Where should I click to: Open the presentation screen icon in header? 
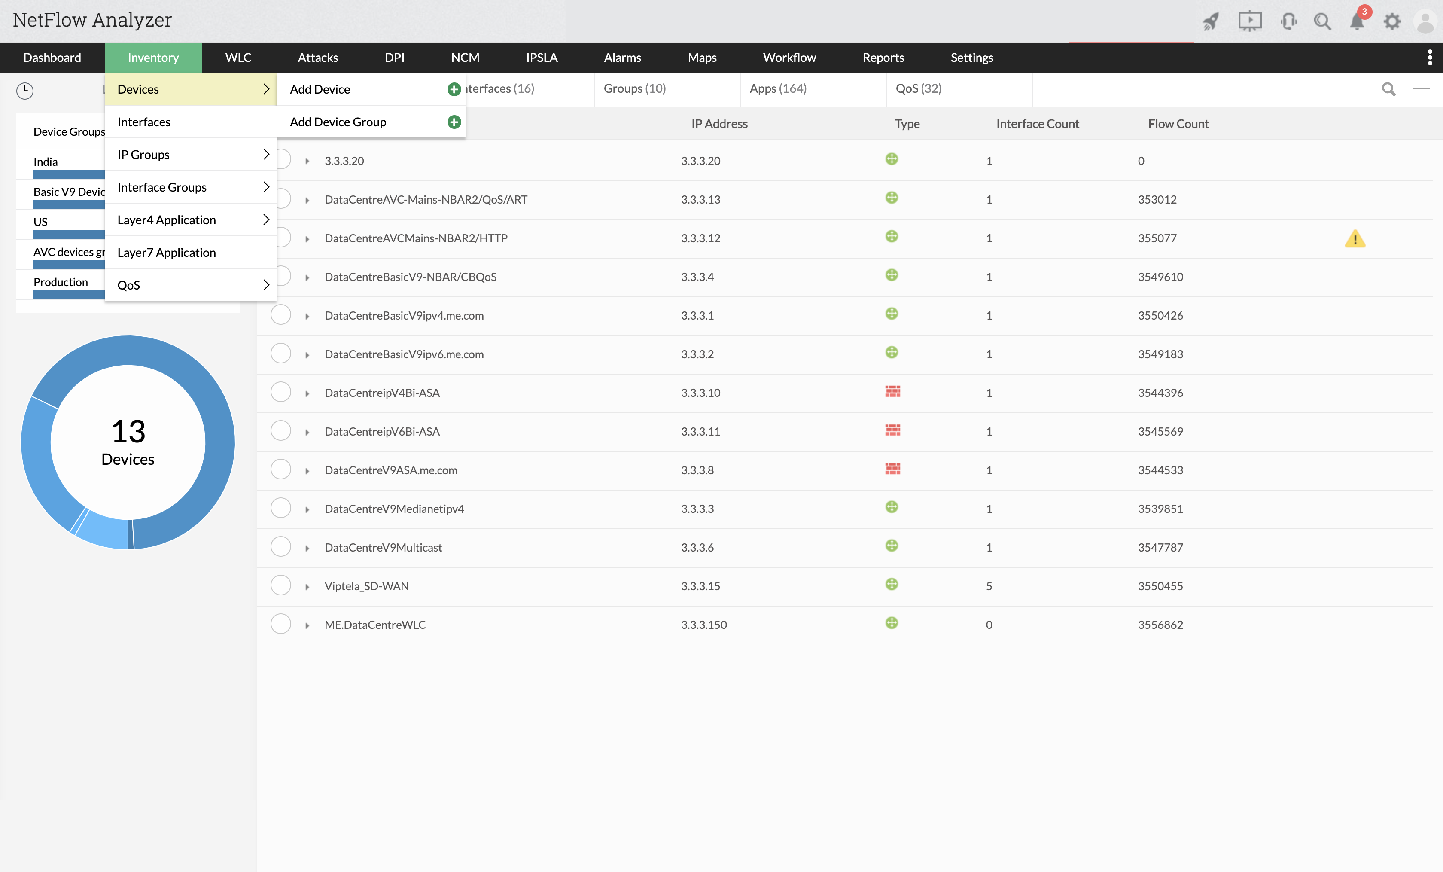pos(1249,21)
